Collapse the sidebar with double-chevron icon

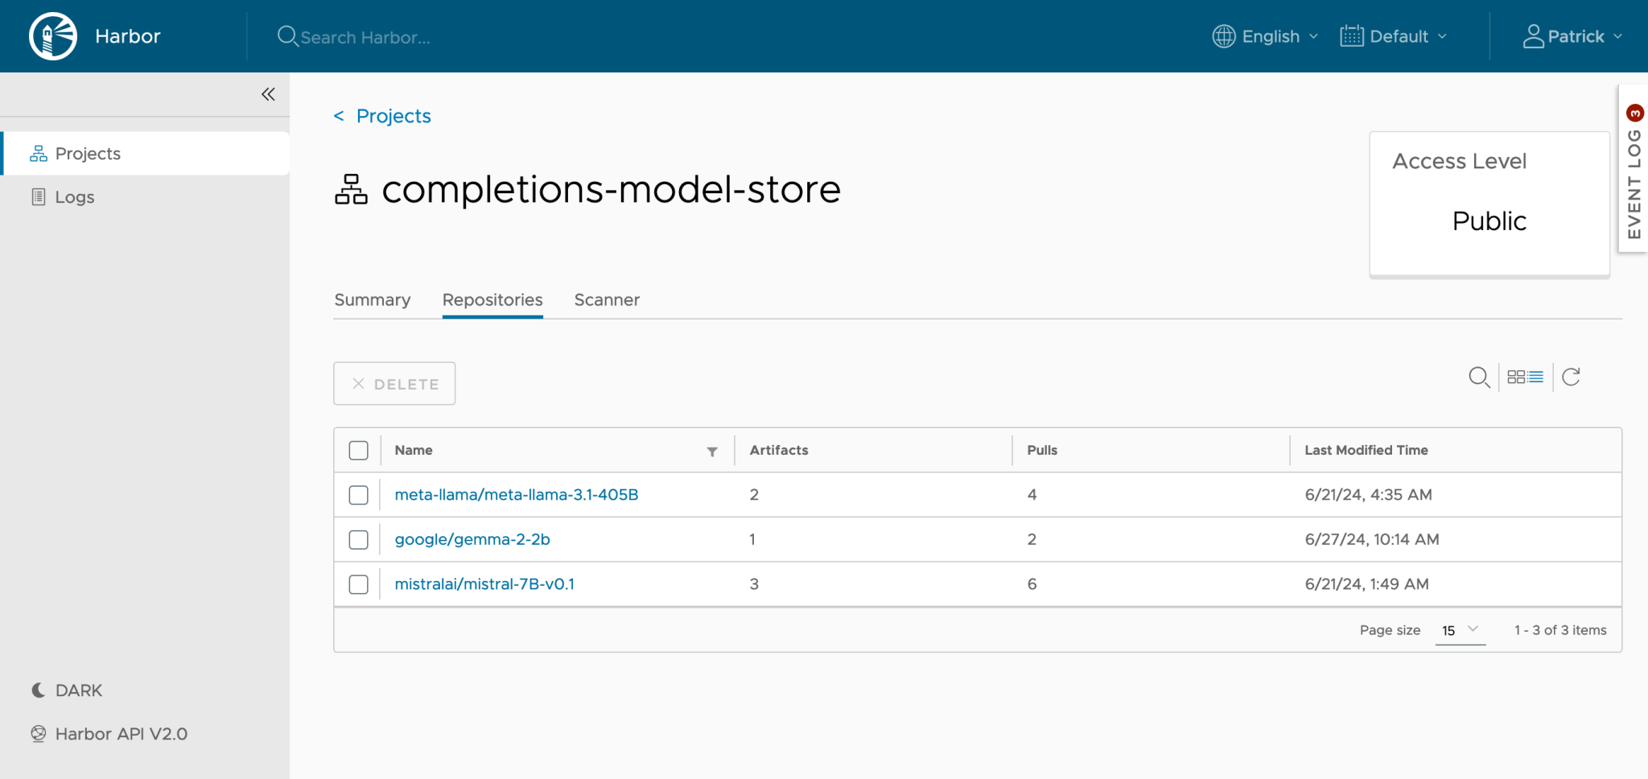click(268, 94)
